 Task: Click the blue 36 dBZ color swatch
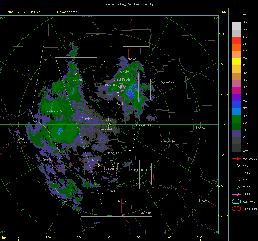point(236,105)
